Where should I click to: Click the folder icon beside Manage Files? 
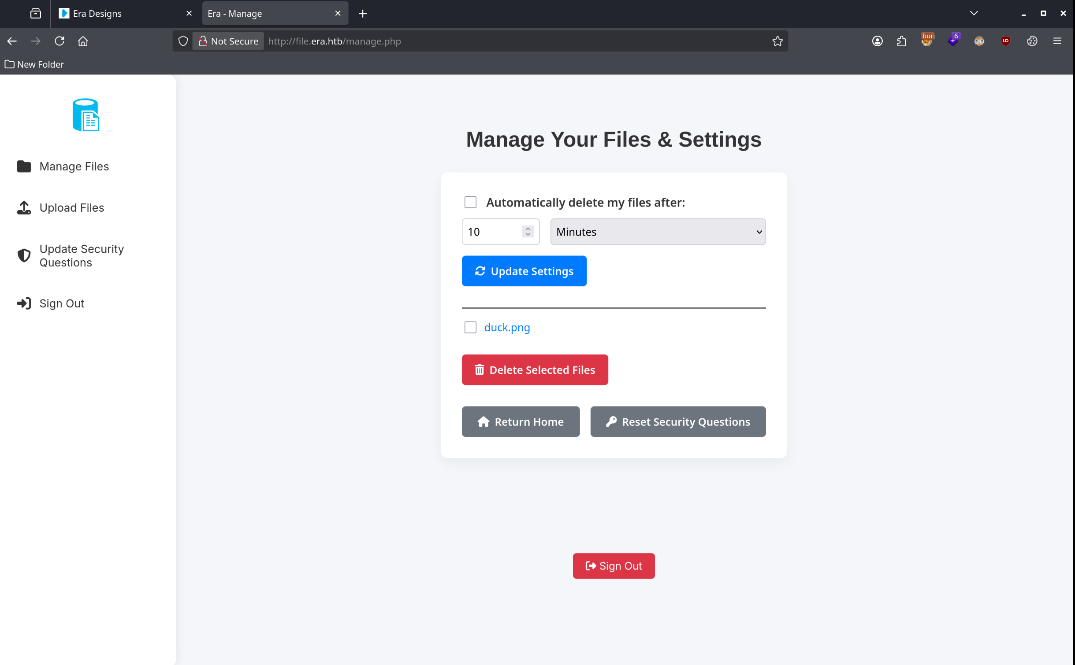tap(24, 166)
